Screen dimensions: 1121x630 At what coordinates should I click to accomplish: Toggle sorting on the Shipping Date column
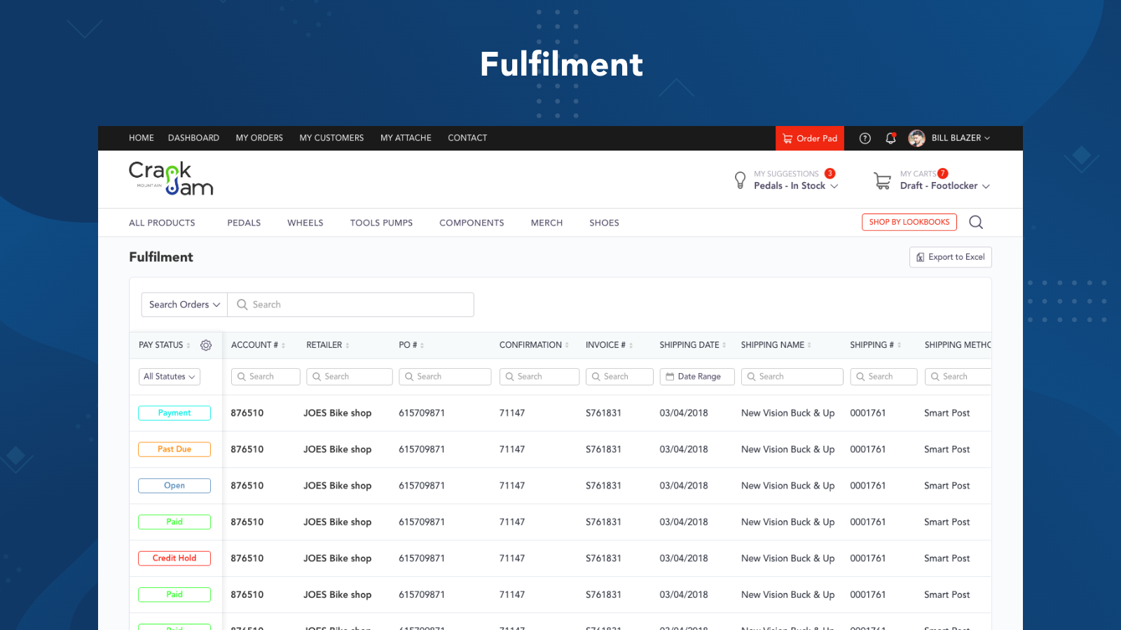727,344
